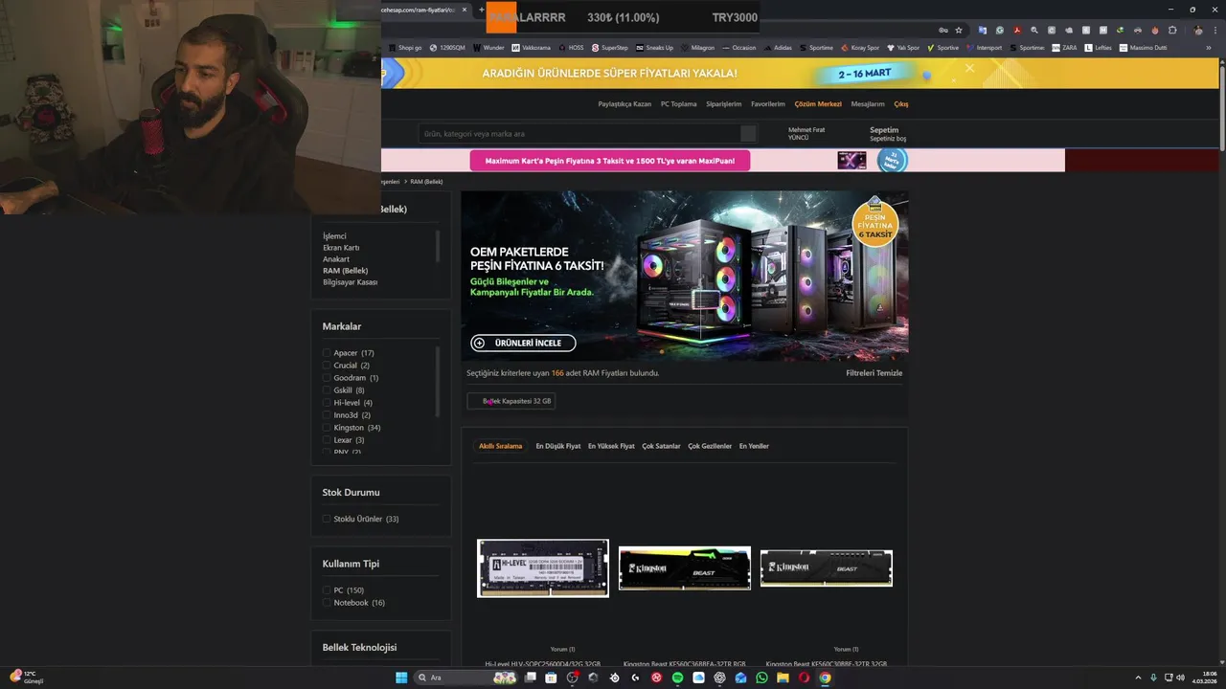Open ChatGPT from the taskbar
Image resolution: width=1226 pixels, height=689 pixels.
pos(719,678)
